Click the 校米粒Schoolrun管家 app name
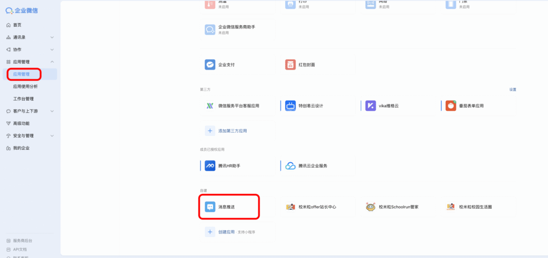The image size is (548, 258). (x=399, y=207)
